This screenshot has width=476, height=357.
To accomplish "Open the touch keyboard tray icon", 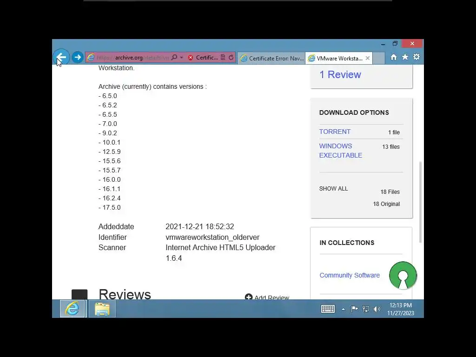I will click(x=328, y=309).
